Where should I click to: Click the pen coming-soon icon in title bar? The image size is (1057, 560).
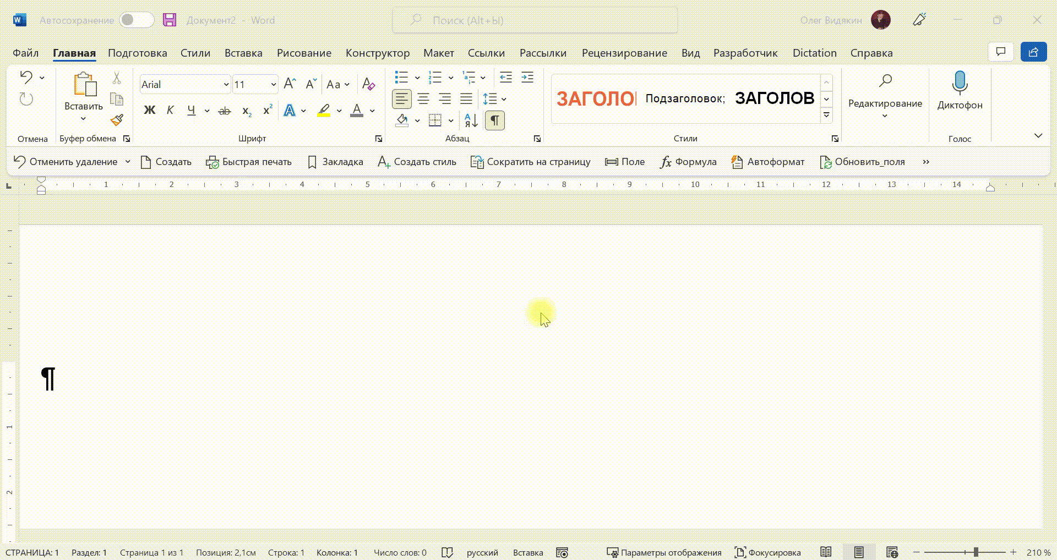tap(919, 20)
